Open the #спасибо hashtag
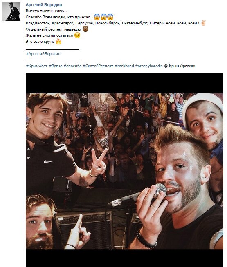The height and width of the screenshot is (267, 227). click(72, 66)
